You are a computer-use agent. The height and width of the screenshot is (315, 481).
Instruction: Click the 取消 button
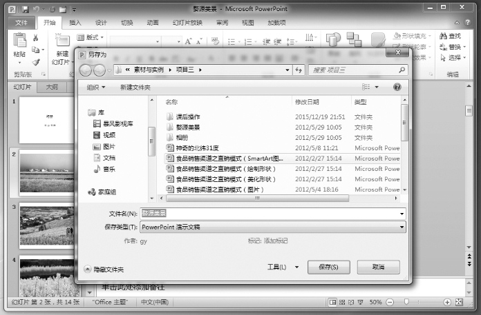tap(378, 267)
